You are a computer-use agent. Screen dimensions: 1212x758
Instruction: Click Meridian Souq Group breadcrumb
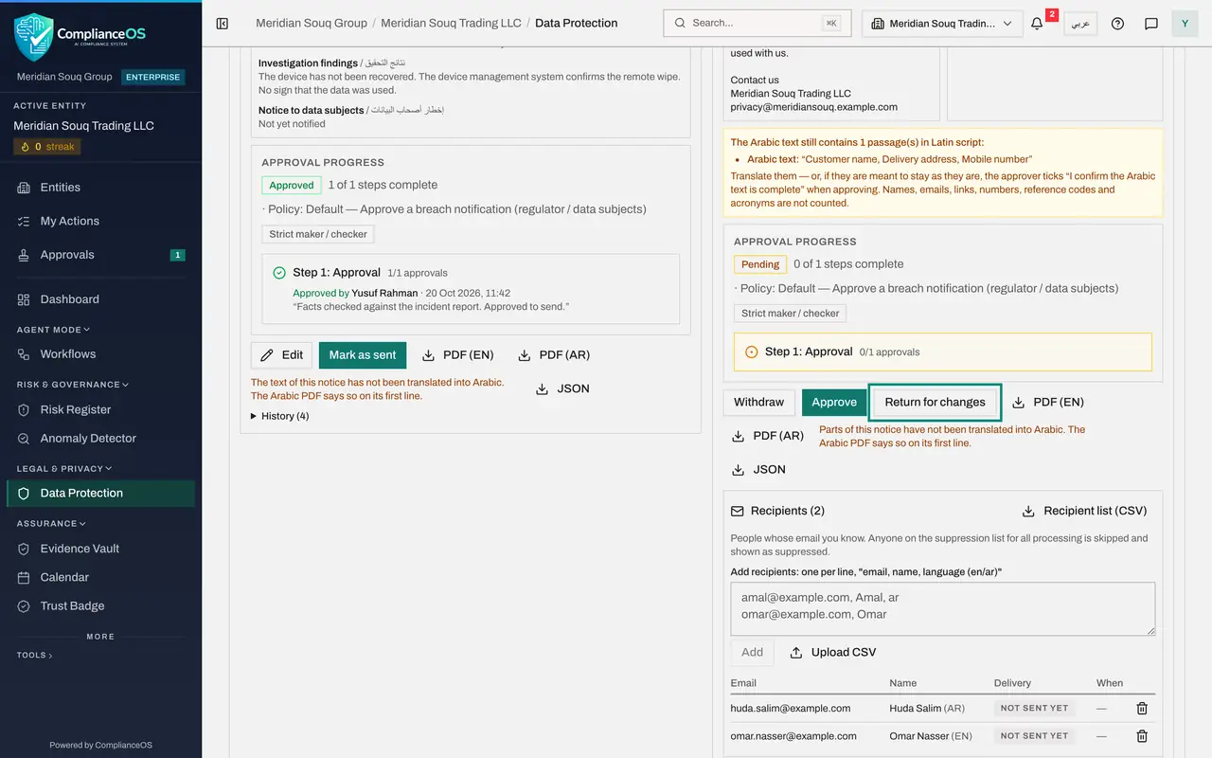[311, 23]
